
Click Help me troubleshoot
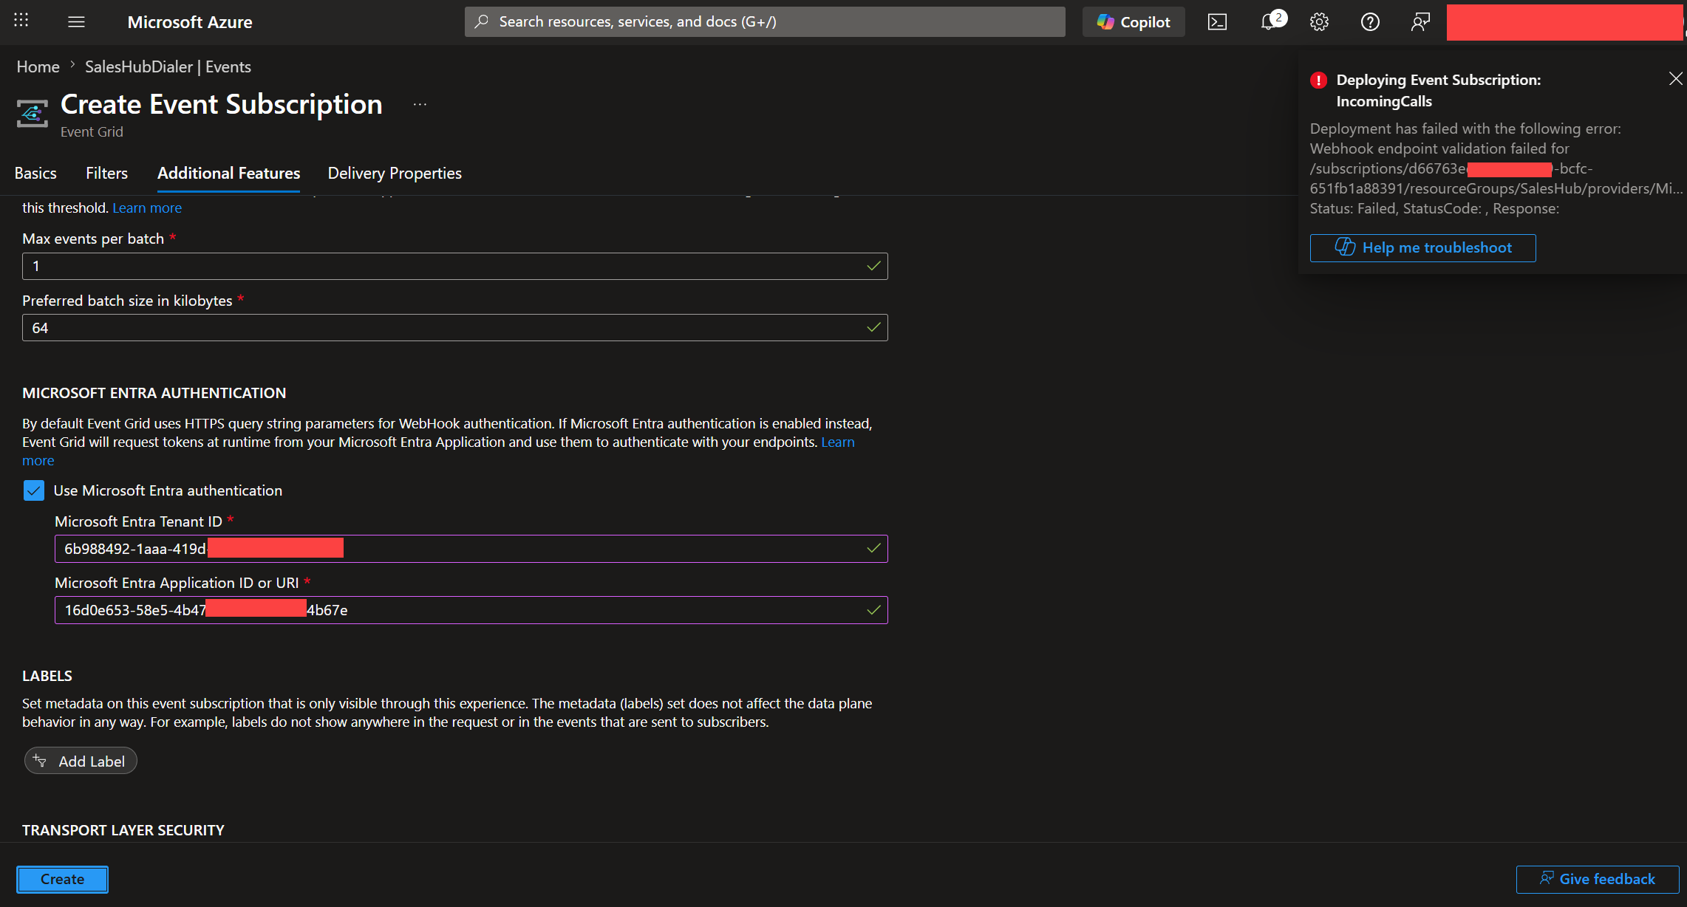pos(1422,248)
